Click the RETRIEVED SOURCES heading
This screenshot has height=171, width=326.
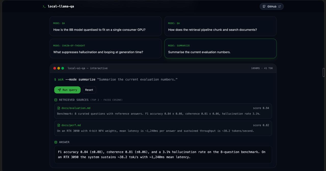point(74,100)
